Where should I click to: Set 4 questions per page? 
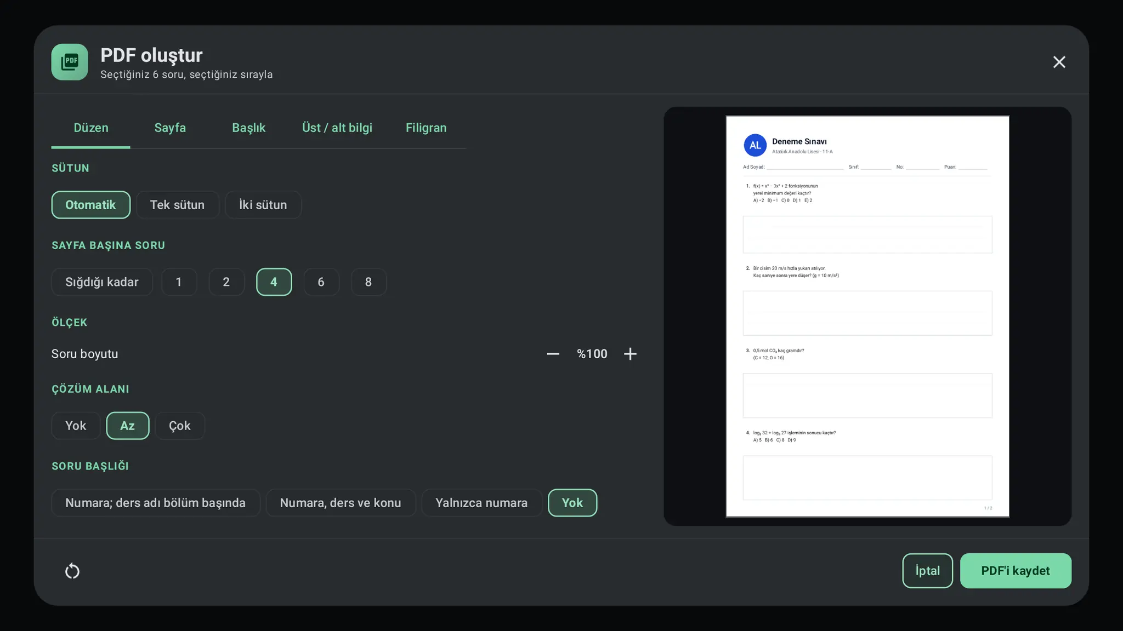[x=274, y=282]
